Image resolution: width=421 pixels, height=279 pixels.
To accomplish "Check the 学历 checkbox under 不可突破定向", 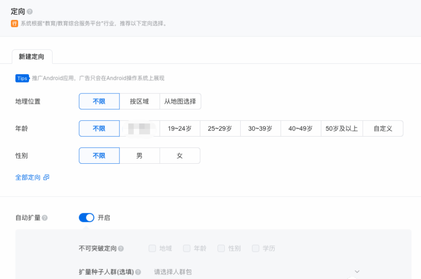I will point(255,248).
